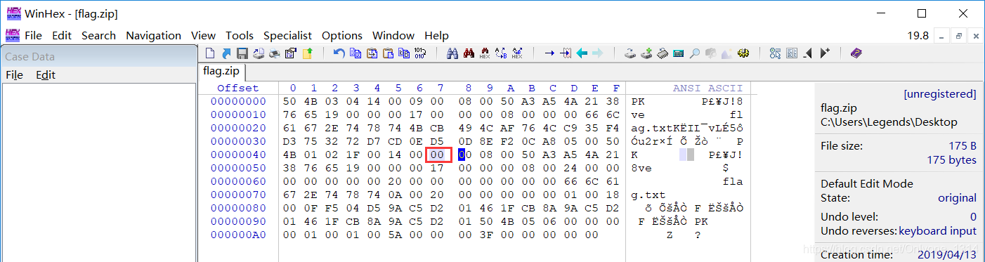Restore the inner document window button
The height and width of the screenshot is (262, 985).
pos(959,35)
